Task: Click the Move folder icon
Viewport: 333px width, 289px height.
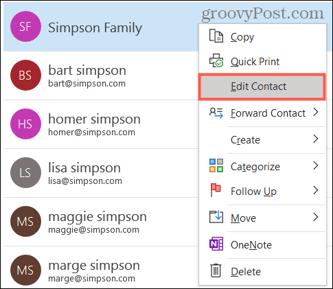Action: (216, 217)
